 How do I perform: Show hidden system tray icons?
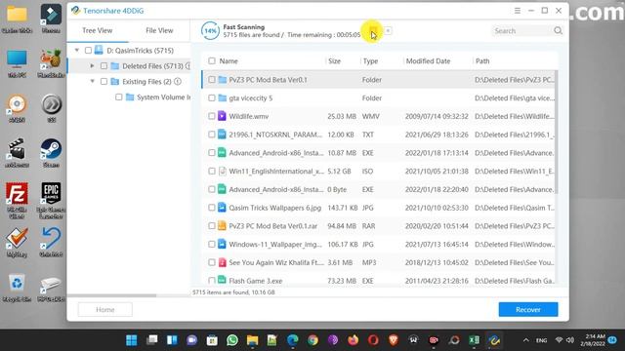526,340
